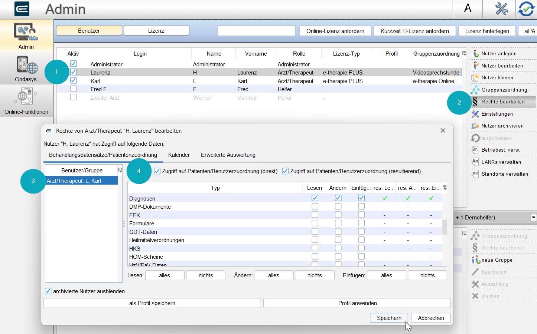
Task: Click the wrench and screwdriver tools icon
Action: [x=501, y=9]
